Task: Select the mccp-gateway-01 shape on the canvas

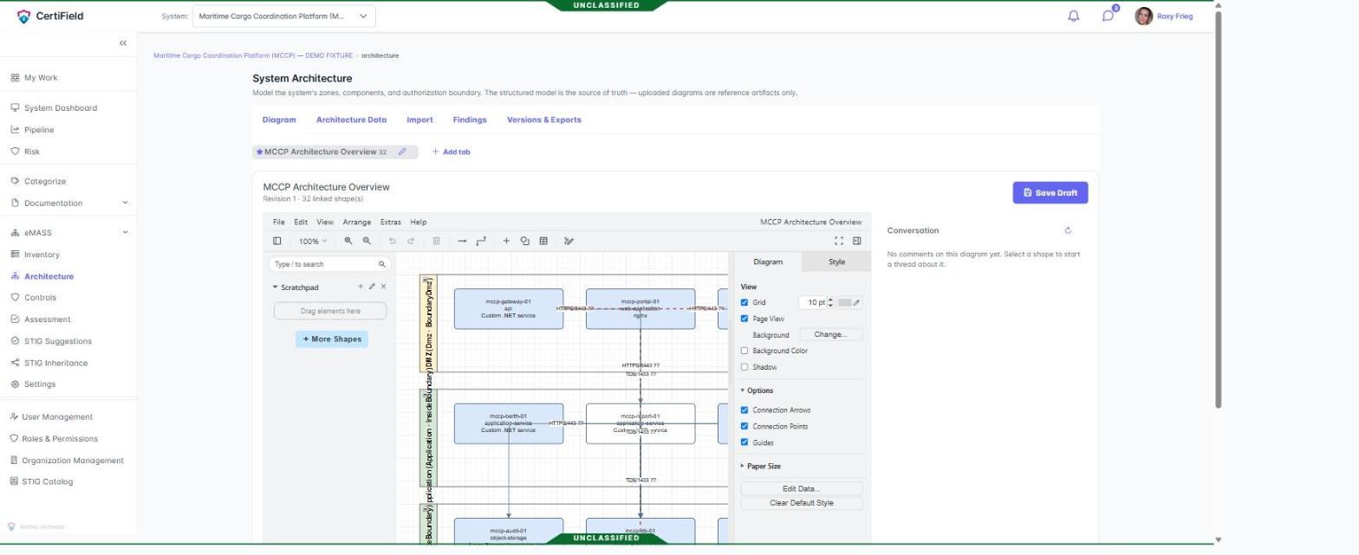Action: coord(509,309)
